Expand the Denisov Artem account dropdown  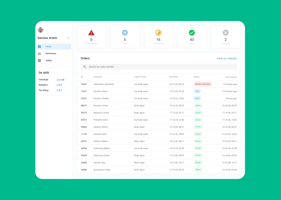(68, 38)
